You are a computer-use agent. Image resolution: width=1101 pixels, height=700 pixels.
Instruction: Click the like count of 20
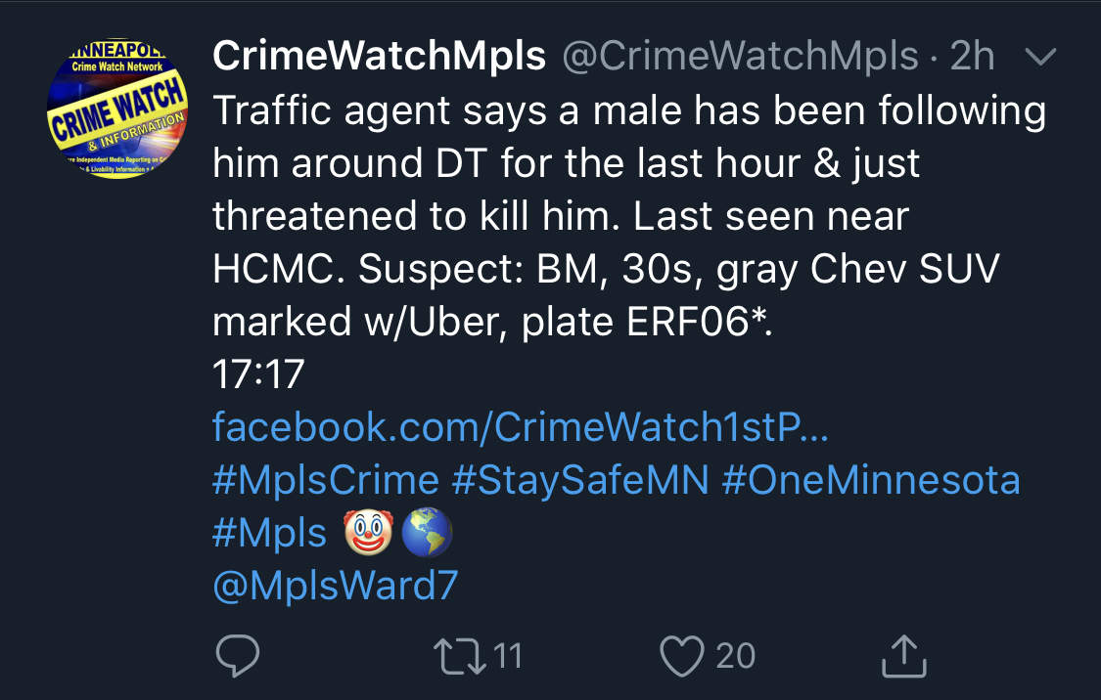735,656
